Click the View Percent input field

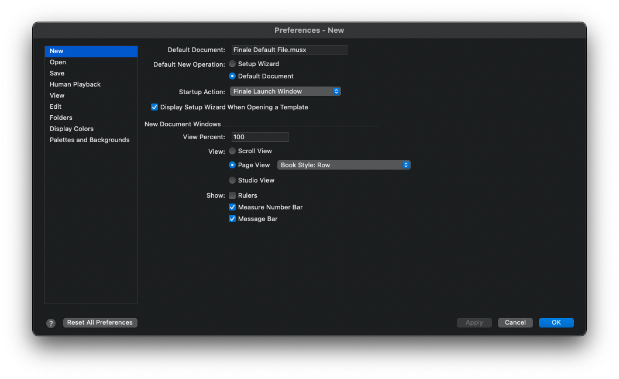(260, 137)
